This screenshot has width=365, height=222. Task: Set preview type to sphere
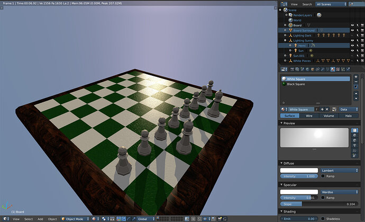354,135
